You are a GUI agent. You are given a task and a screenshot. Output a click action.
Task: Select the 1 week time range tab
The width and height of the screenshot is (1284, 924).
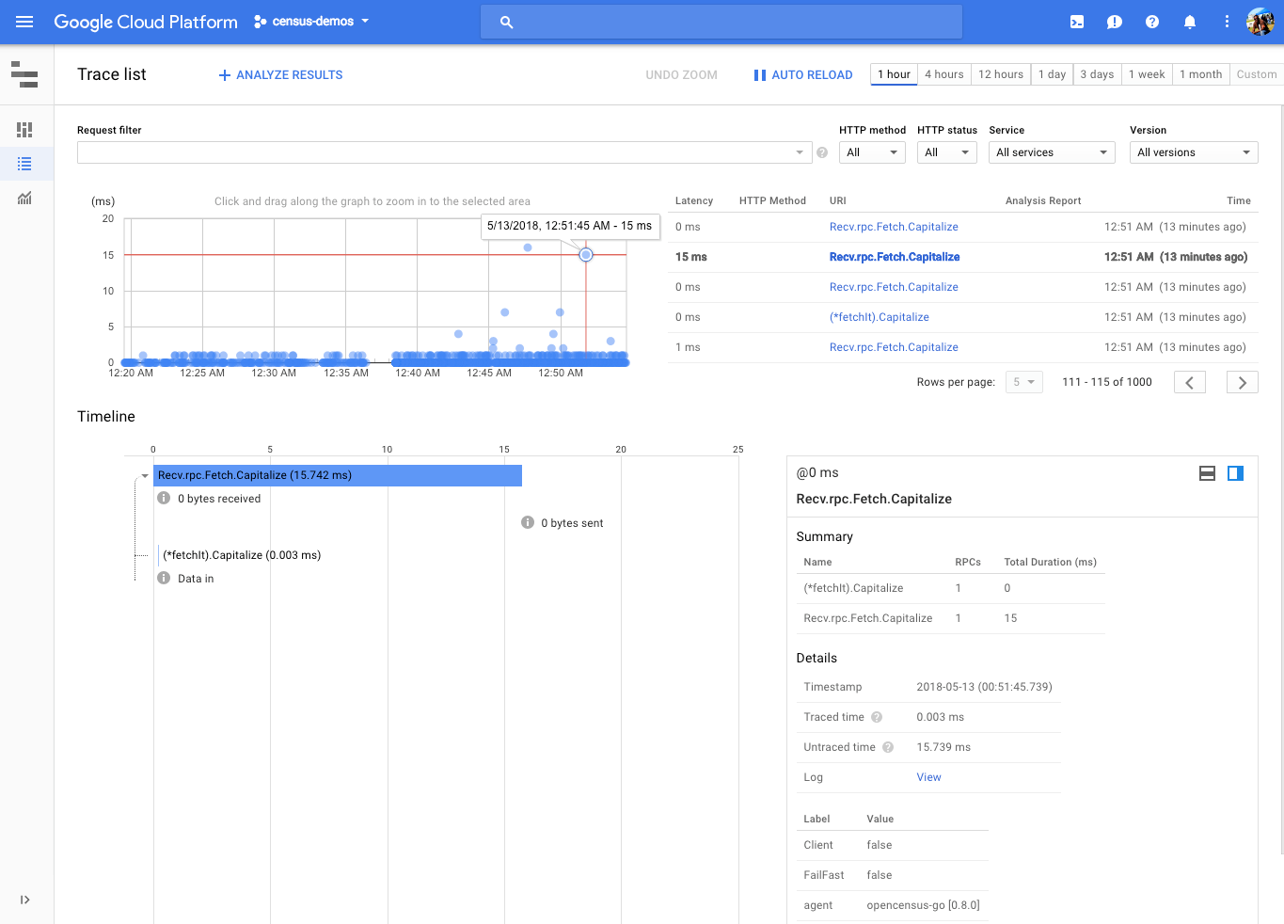[1147, 74]
